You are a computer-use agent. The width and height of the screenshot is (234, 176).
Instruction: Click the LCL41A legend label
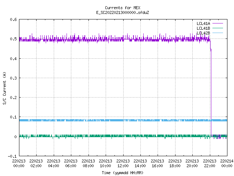click(x=203, y=23)
